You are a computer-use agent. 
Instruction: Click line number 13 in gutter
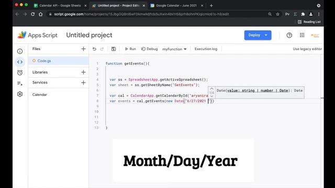coord(96,127)
